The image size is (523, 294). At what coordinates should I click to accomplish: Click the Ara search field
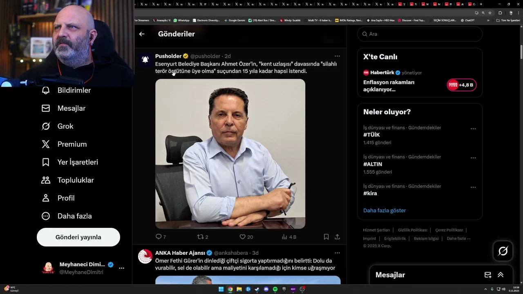[420, 34]
